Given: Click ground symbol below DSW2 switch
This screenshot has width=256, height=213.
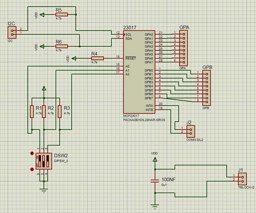Looking at the screenshot, I should (44, 191).
